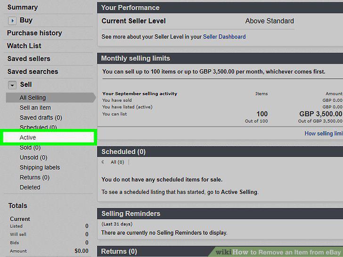This screenshot has width=343, height=257.
Task: Click the Returns (0) section header
Action: coord(119,251)
